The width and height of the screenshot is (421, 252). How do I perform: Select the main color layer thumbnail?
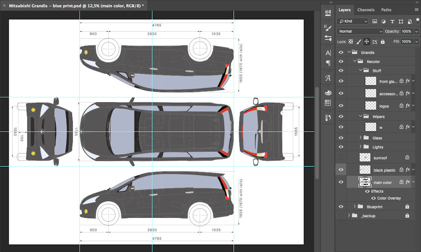click(x=365, y=182)
